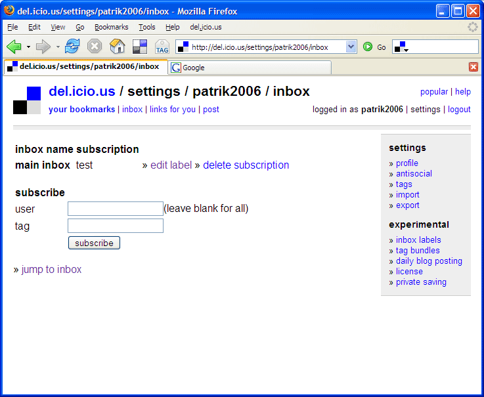Open the antisocial settings link
This screenshot has width=484, height=397.
tap(414, 174)
